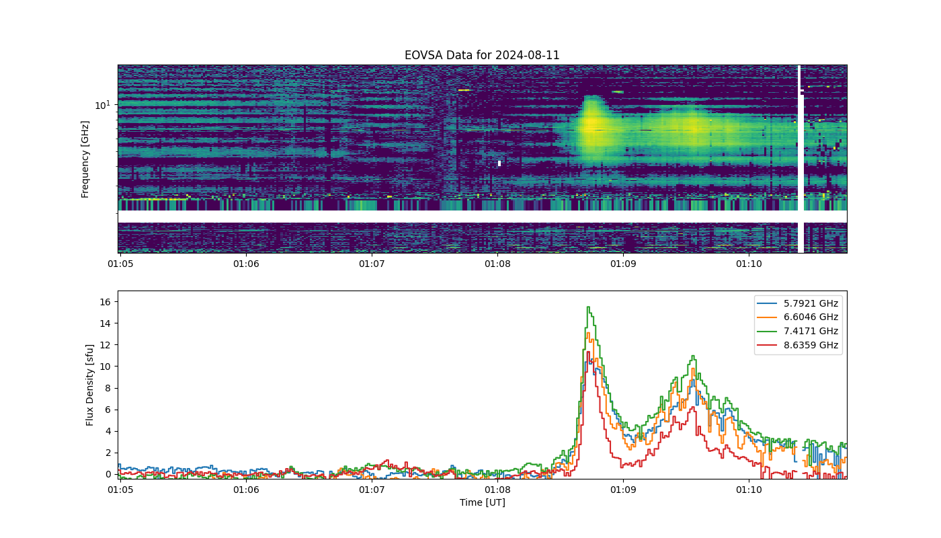Viewport: 941px width, 538px height.
Task: Click the white vertical data gap in spectrogram
Action: [x=801, y=159]
